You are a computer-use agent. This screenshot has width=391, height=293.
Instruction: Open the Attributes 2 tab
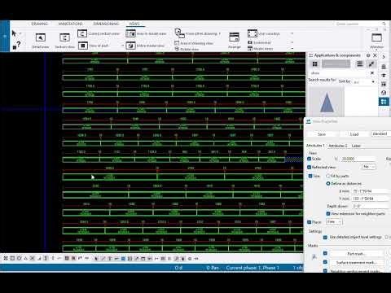coord(338,146)
